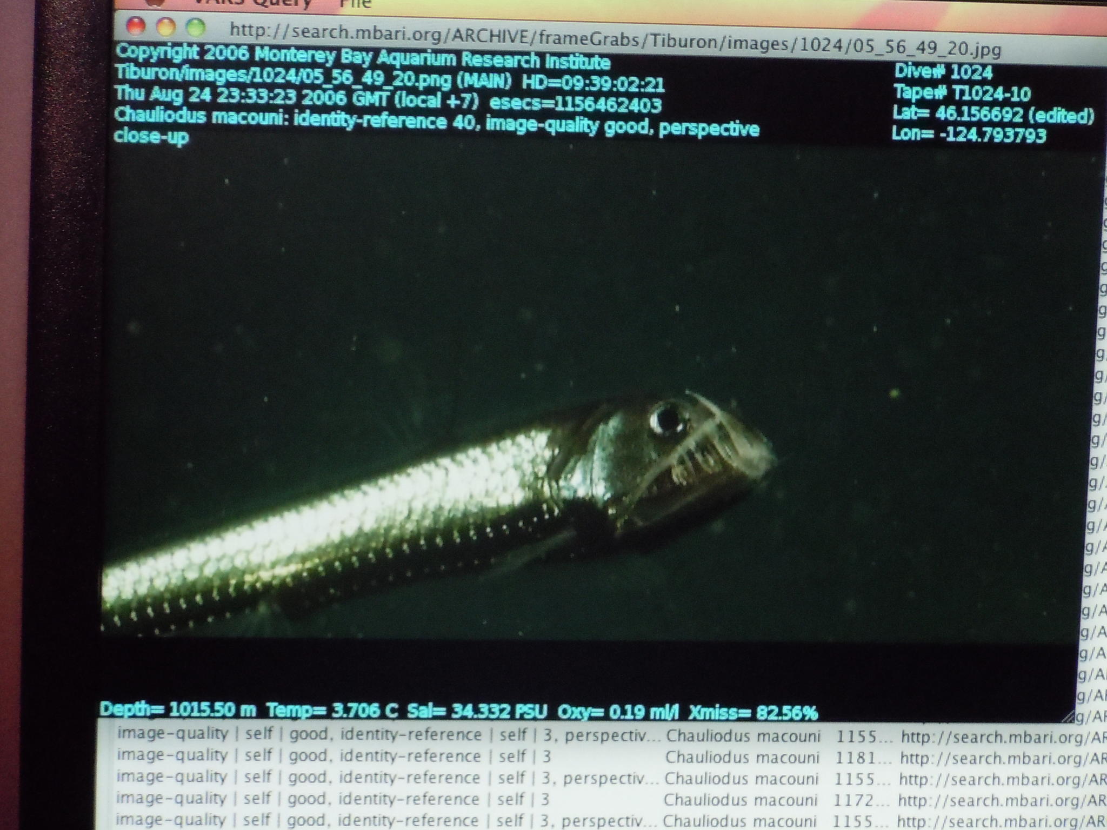
Task: Close the frame grab image window
Action: pyautogui.click(x=136, y=25)
